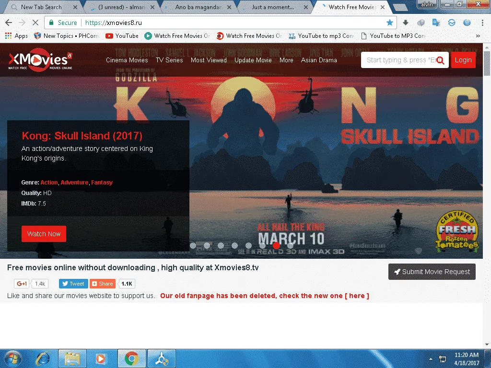Switch to the 'Ano ba magandar' tab
This screenshot has width=491, height=368.
pos(198,7)
